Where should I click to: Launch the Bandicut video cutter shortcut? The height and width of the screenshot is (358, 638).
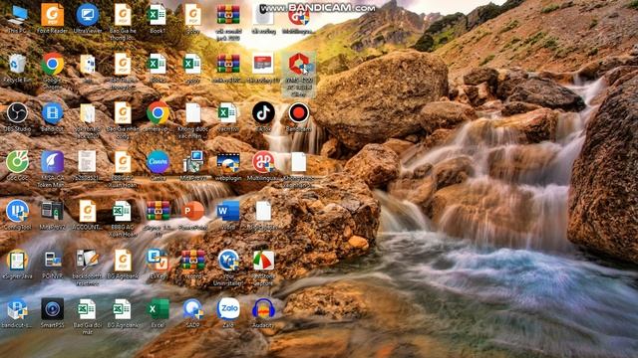pos(52,117)
